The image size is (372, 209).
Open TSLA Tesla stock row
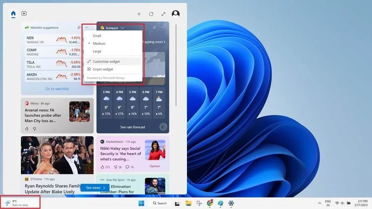[53, 64]
